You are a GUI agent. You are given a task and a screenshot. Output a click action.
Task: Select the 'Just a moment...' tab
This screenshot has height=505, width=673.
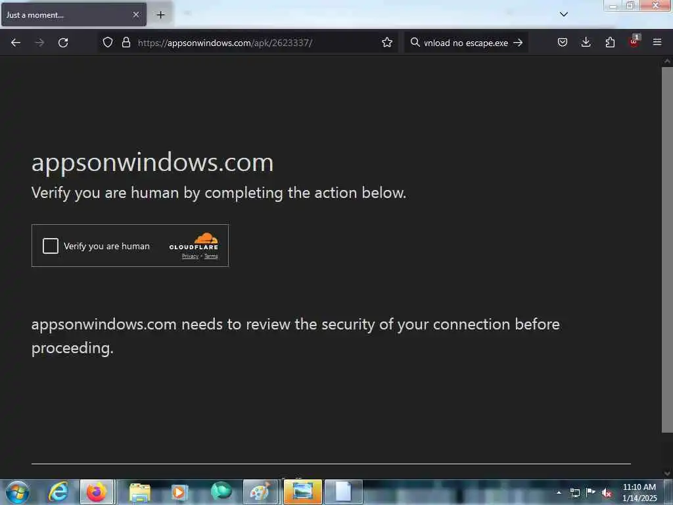74,14
